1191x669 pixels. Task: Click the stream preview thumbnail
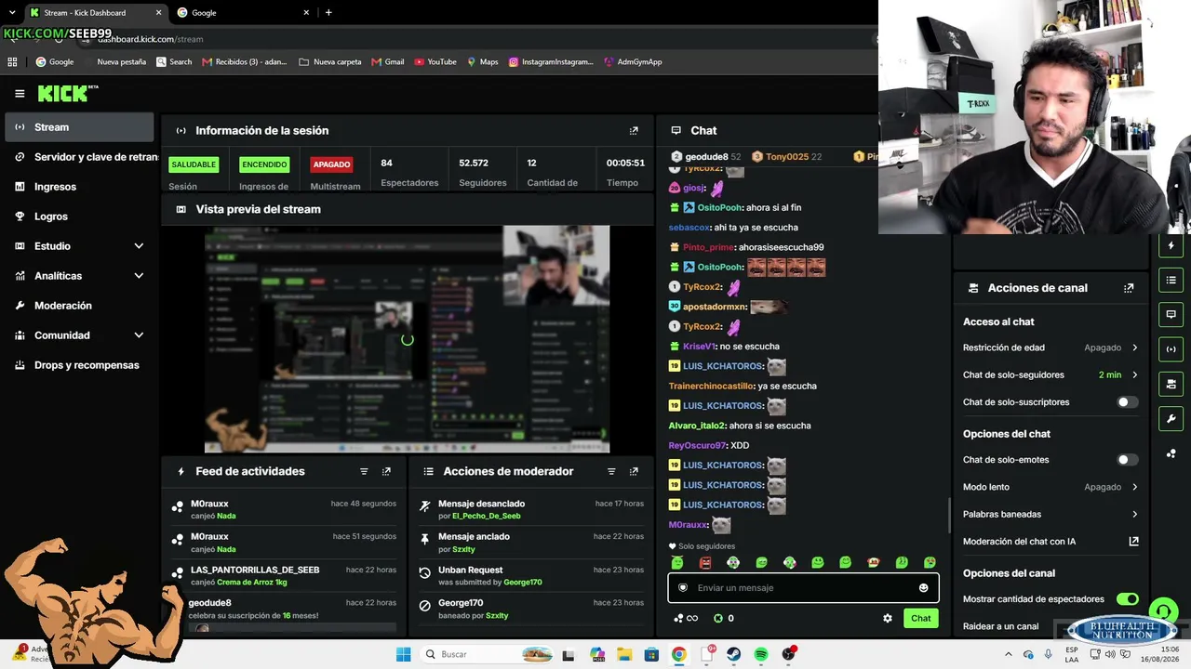[x=407, y=339]
